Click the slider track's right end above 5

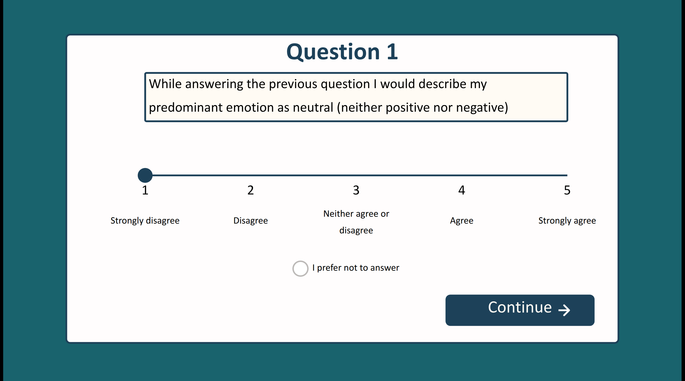tap(566, 175)
